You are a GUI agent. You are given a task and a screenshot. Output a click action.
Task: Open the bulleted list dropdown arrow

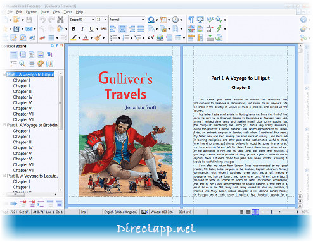pos(119,38)
